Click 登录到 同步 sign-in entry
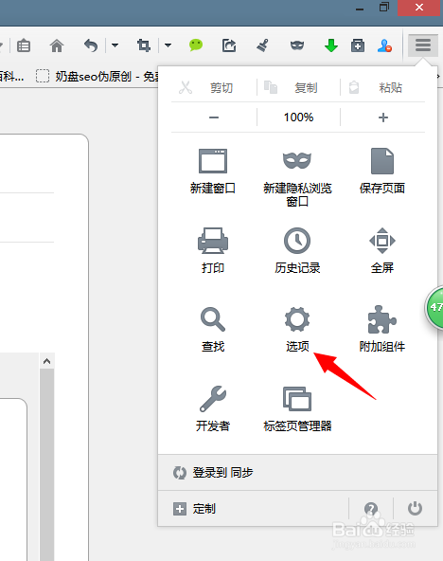The image size is (443, 561). pos(297,472)
